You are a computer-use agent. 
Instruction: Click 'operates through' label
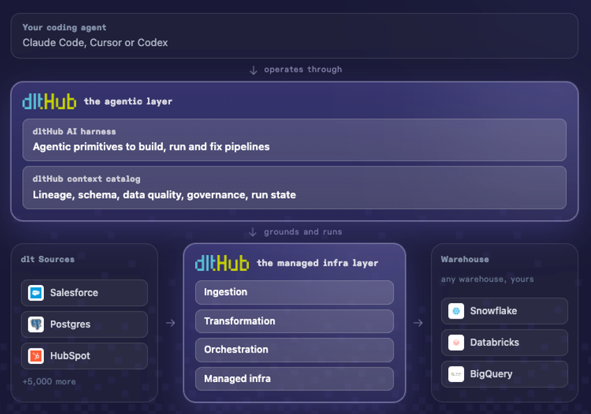tap(303, 70)
